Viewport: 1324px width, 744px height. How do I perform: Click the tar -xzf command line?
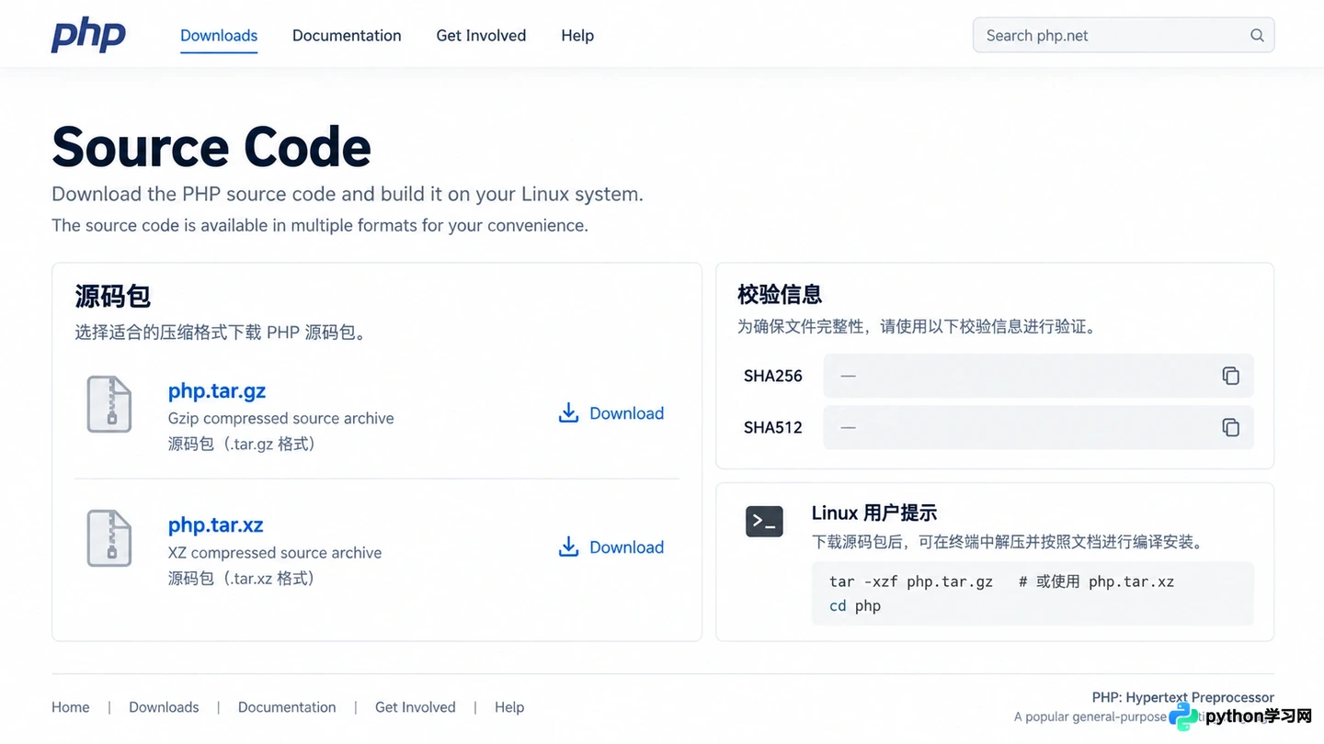pos(1001,581)
